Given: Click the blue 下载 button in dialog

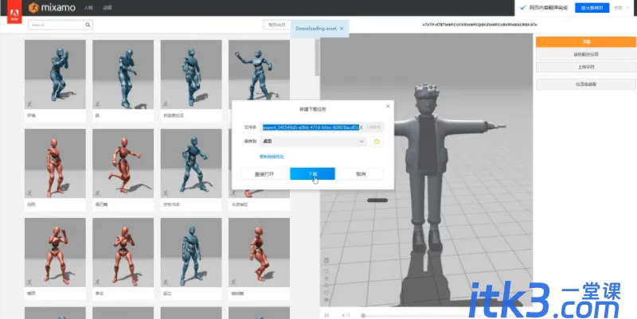Looking at the screenshot, I should (312, 173).
